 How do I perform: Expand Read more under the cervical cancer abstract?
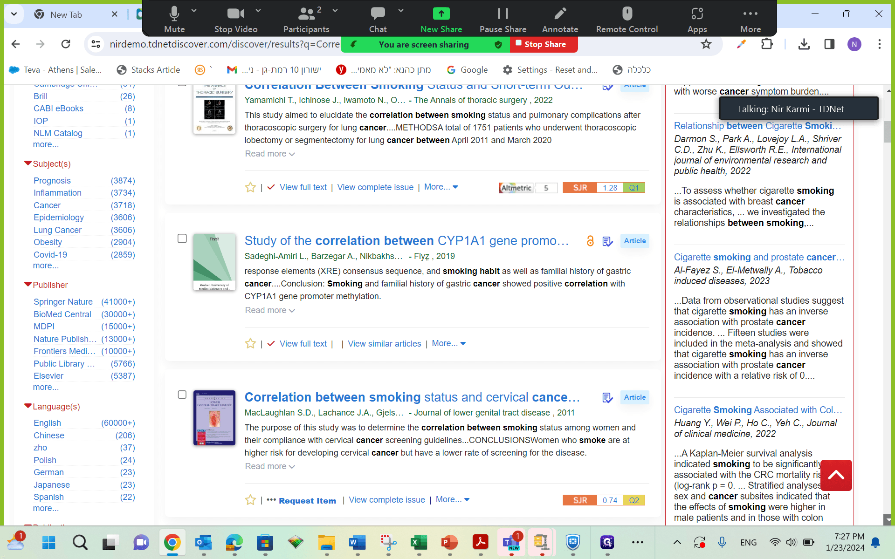click(x=270, y=466)
